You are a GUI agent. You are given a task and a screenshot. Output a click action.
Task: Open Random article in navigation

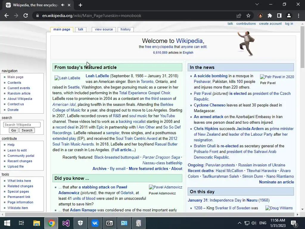point(19,93)
